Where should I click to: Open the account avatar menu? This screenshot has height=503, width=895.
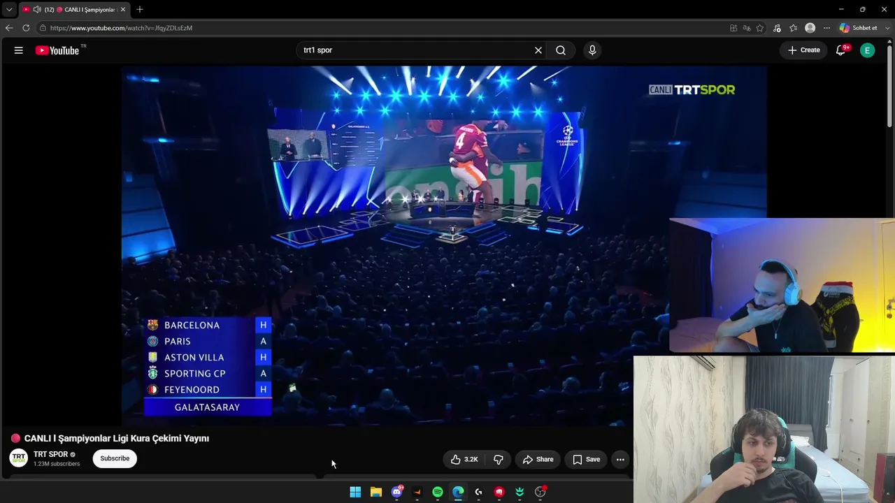click(867, 50)
